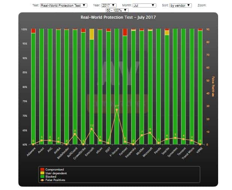Click the Panda vendor label

tap(157, 151)
